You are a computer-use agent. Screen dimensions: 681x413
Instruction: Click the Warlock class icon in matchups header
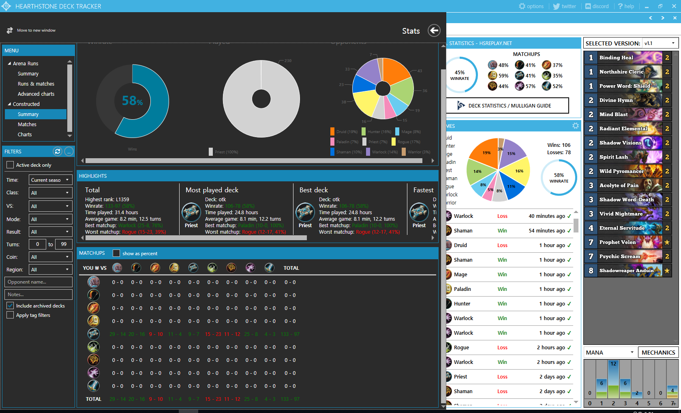click(251, 268)
